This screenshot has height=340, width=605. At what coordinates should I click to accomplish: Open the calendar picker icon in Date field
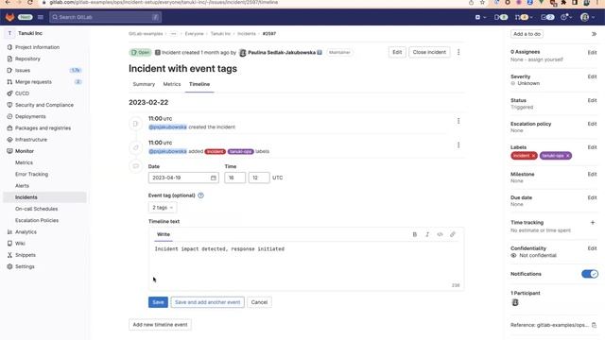pyautogui.click(x=214, y=178)
